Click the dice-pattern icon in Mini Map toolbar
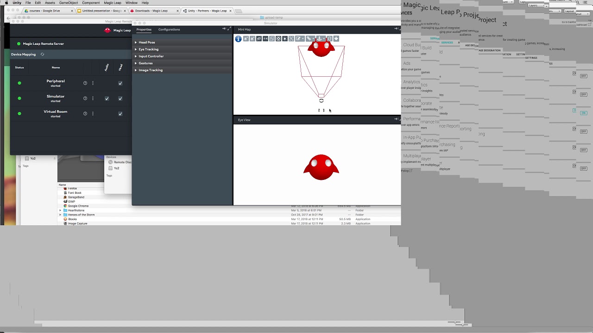This screenshot has width=593, height=333. coord(278,39)
